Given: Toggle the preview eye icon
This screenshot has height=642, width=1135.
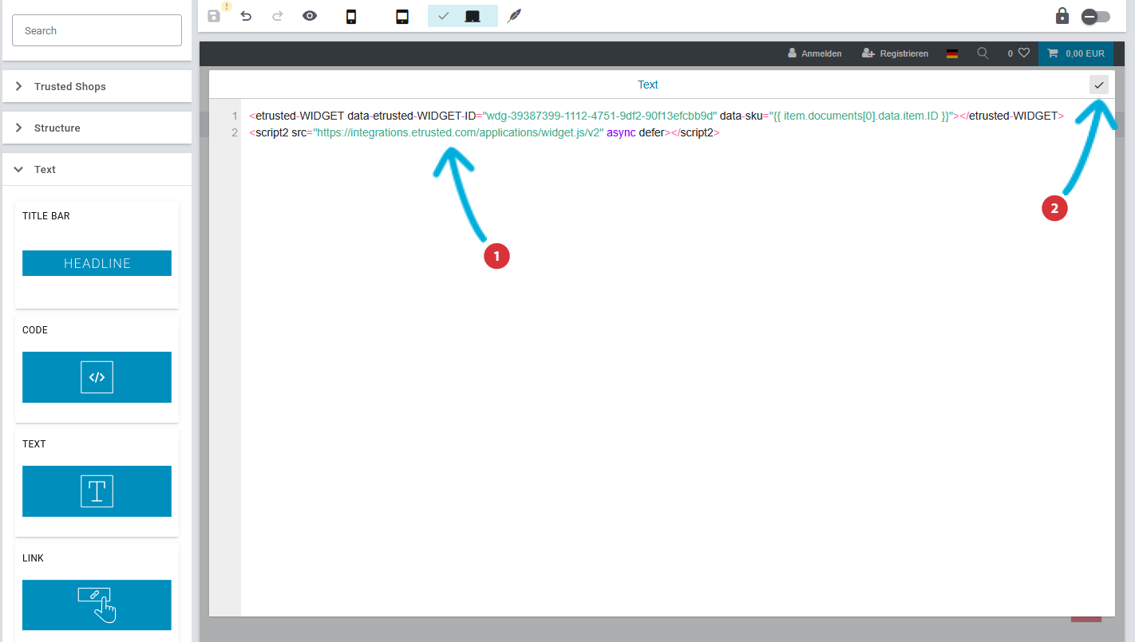Looking at the screenshot, I should click(x=310, y=16).
